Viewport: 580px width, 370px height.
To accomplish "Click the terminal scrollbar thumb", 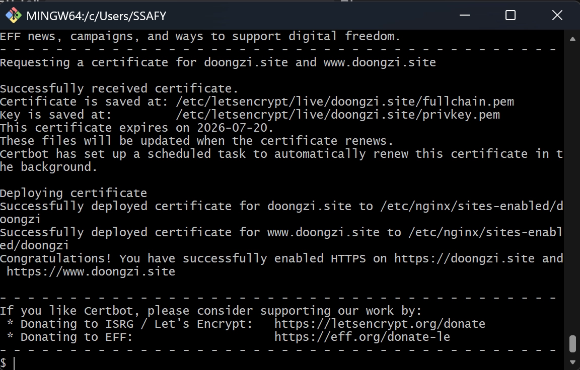I will point(572,344).
